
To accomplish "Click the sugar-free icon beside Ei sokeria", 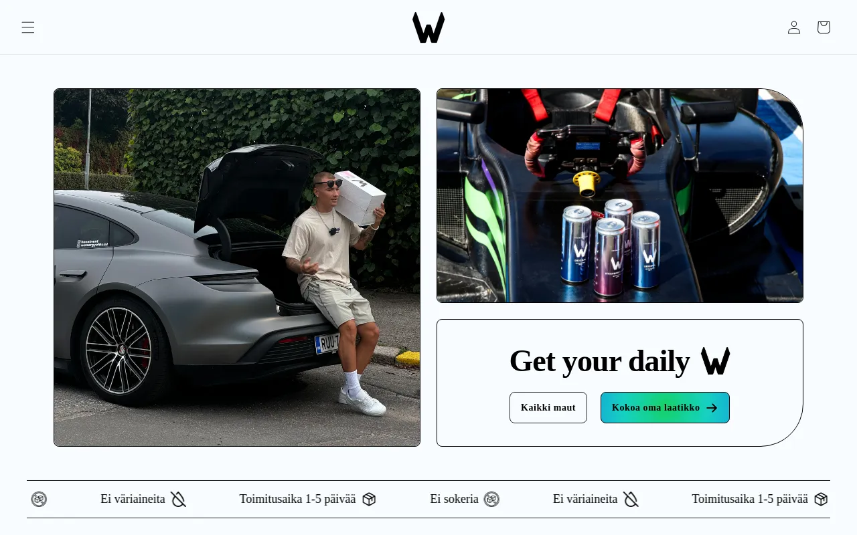I will [x=491, y=499].
